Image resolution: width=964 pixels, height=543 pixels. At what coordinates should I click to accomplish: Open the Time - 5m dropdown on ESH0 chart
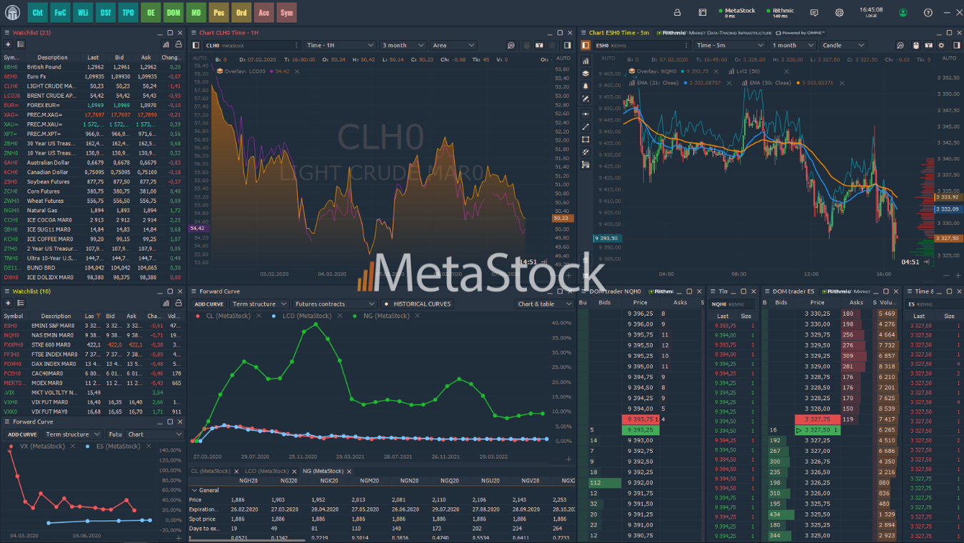[x=729, y=45]
